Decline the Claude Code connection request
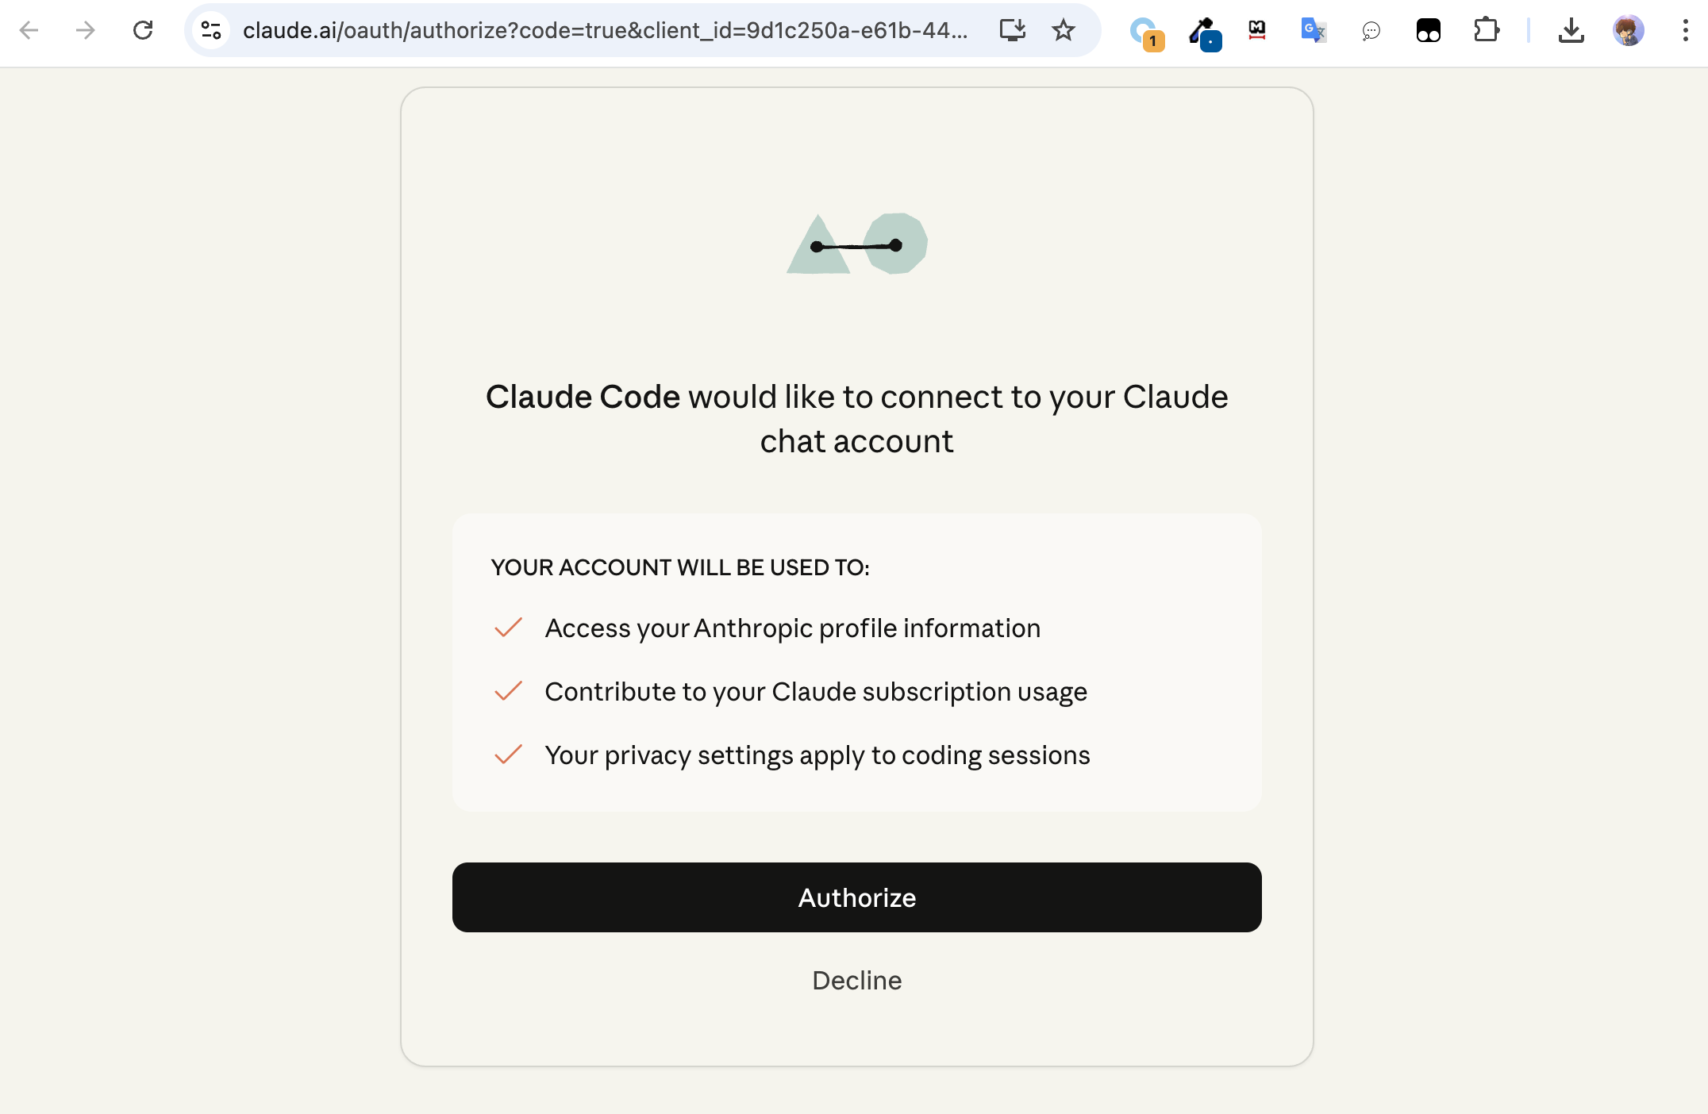Screen dimensions: 1708x1114 (x=856, y=981)
